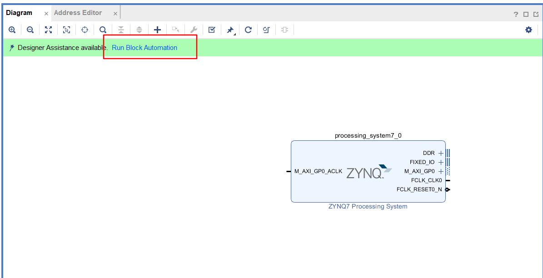Open diagram Settings via the gear icon
Screen dimensions: 543x278
(x=528, y=30)
